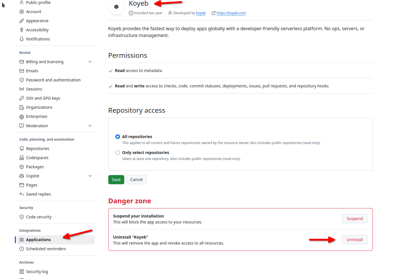Suspend the Koyeb installation
Viewport: 403px width, 279px height.
355,219
